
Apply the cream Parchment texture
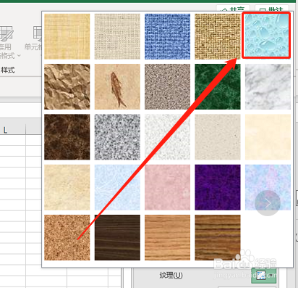268,137
